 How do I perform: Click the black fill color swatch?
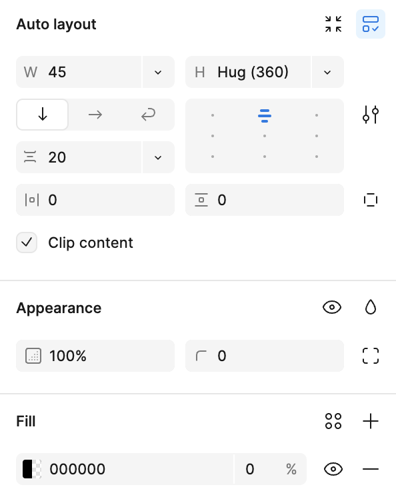tap(32, 469)
